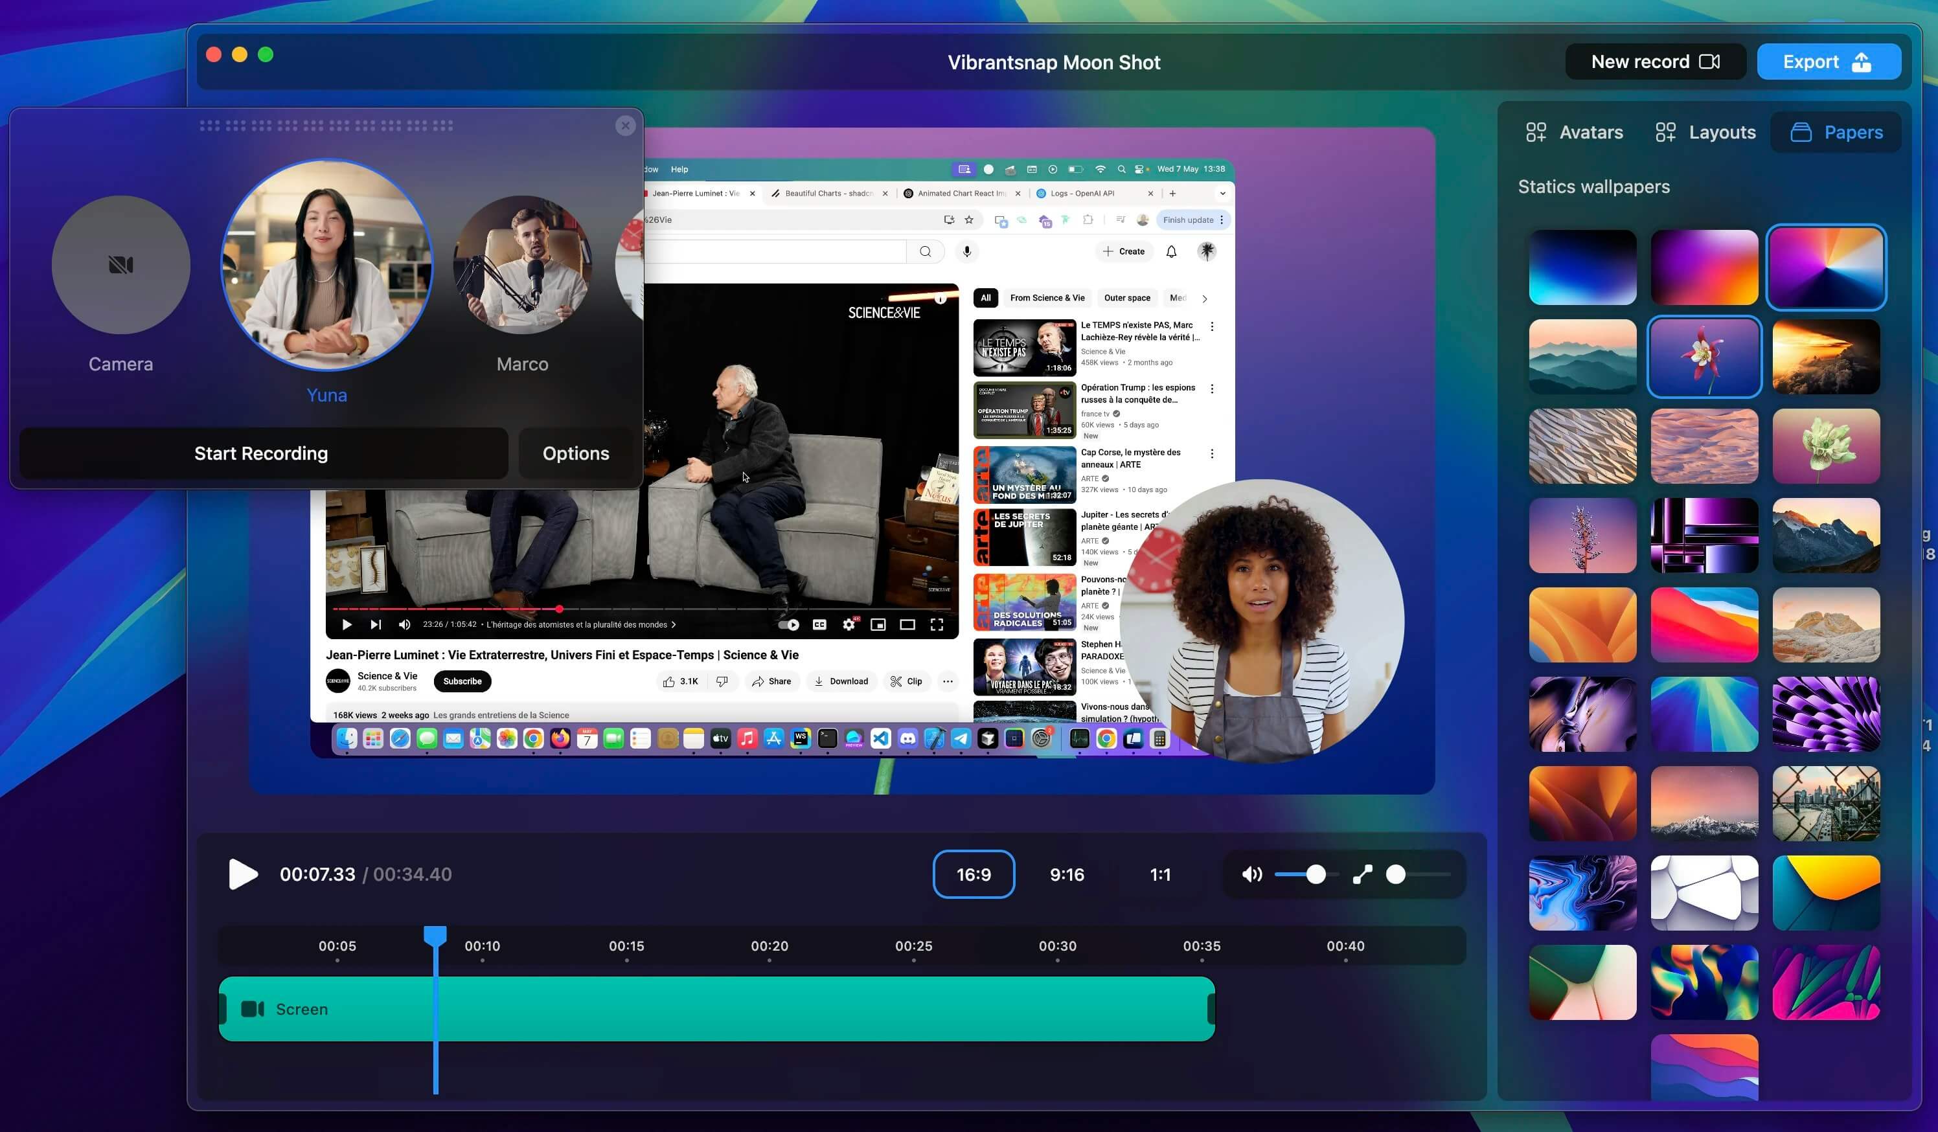Click the blue playhead marker on the timeline

435,934
